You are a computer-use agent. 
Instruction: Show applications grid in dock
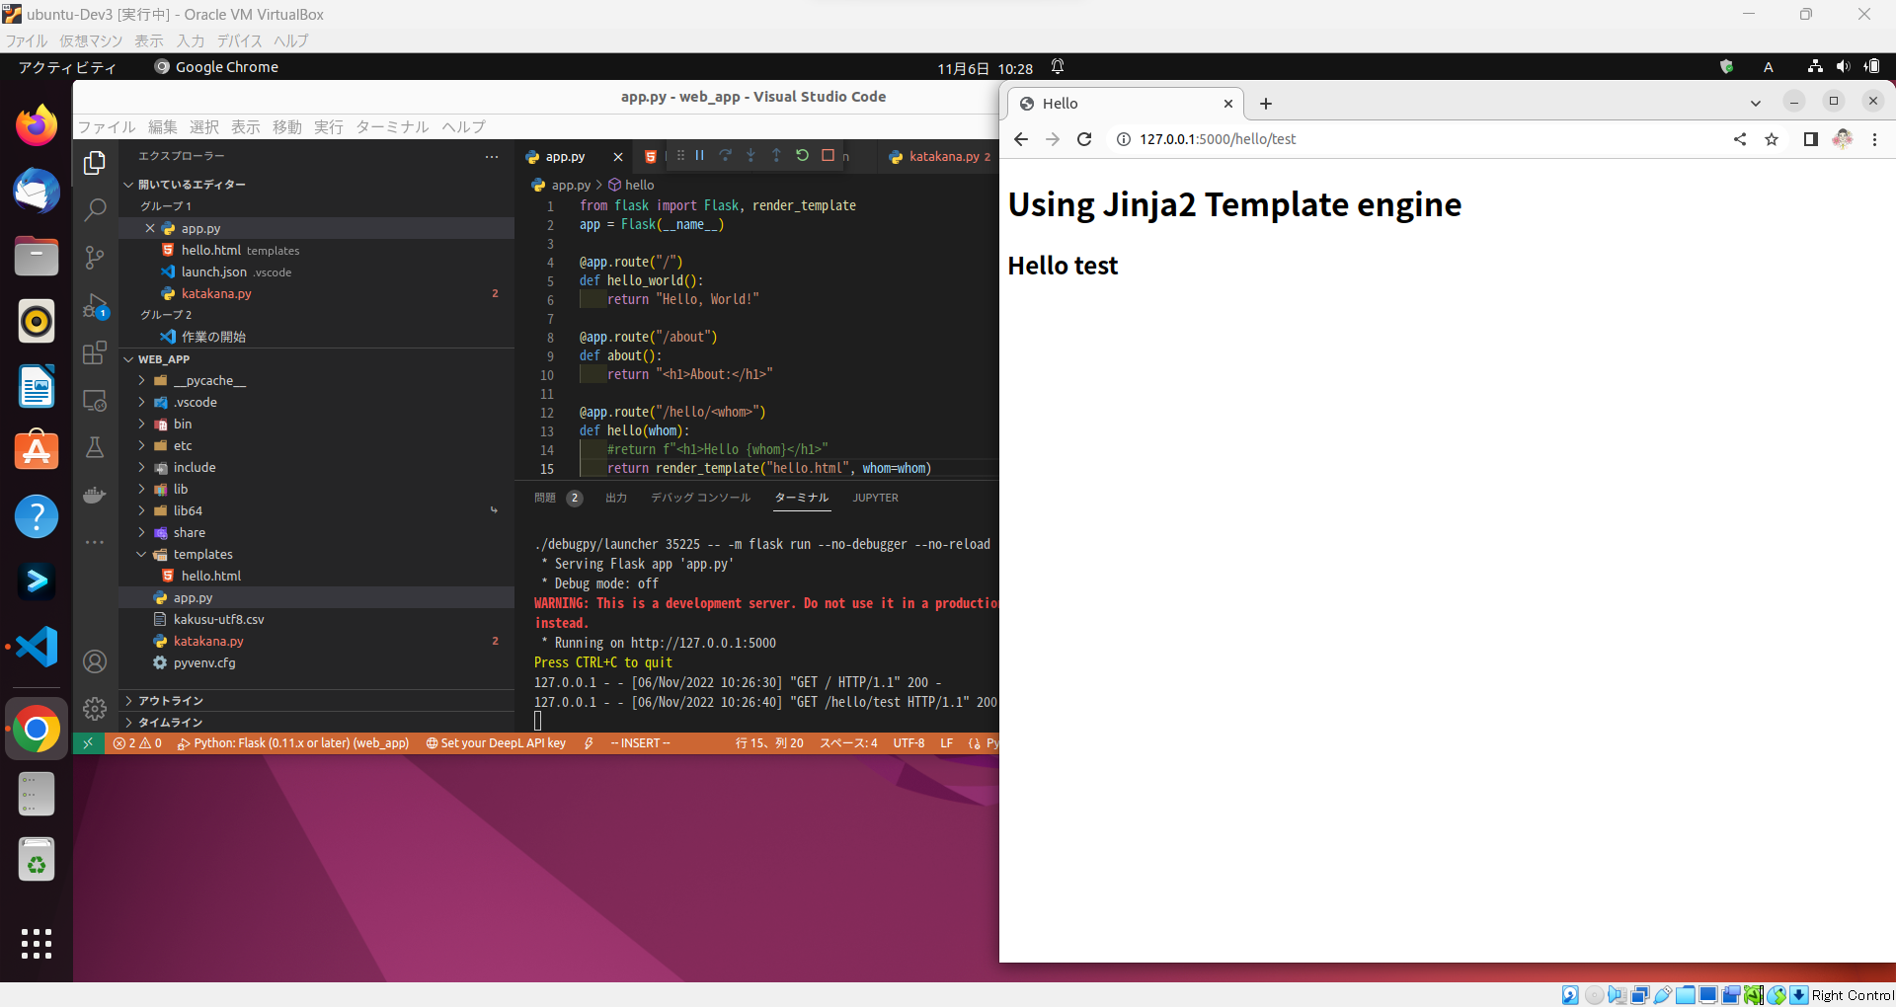pos(37,944)
